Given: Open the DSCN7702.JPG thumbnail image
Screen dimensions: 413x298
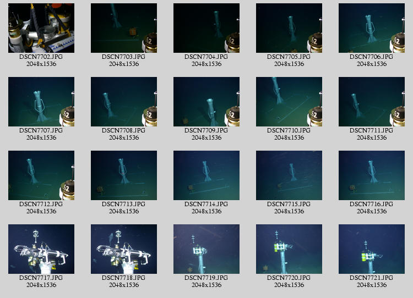Looking at the screenshot, I should point(41,28).
